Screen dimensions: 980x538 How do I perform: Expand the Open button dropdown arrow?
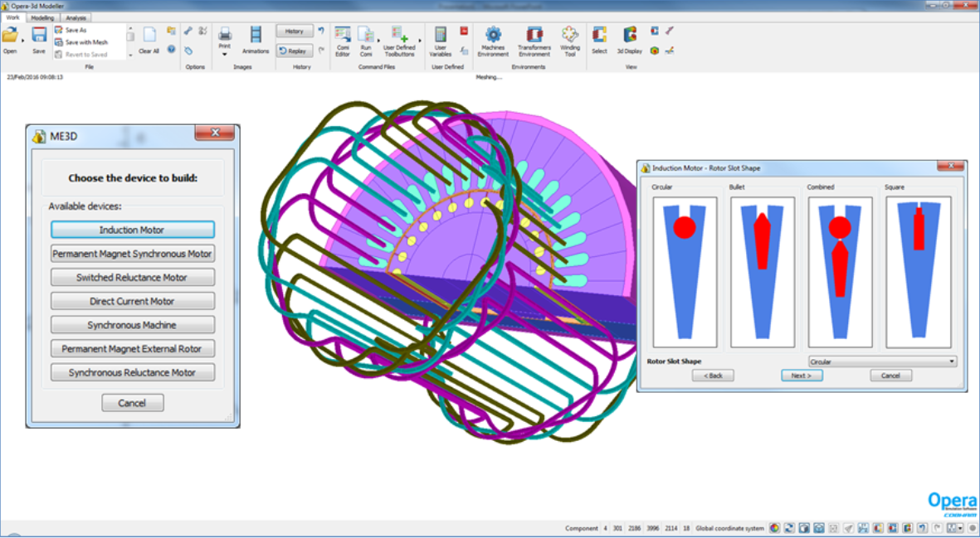pyautogui.click(x=23, y=41)
